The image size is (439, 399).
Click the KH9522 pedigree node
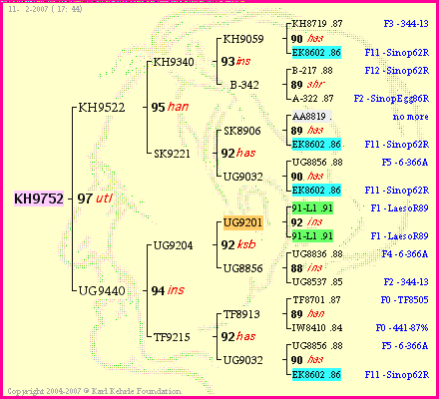point(102,108)
